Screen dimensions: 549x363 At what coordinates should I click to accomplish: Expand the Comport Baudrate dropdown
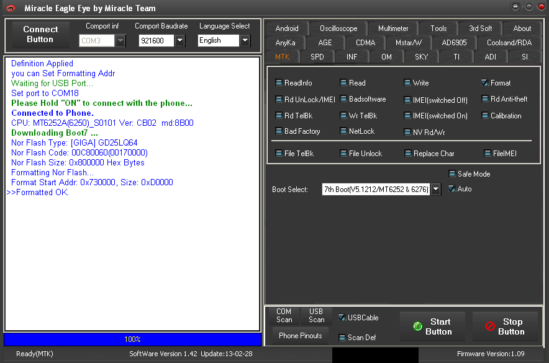[180, 40]
